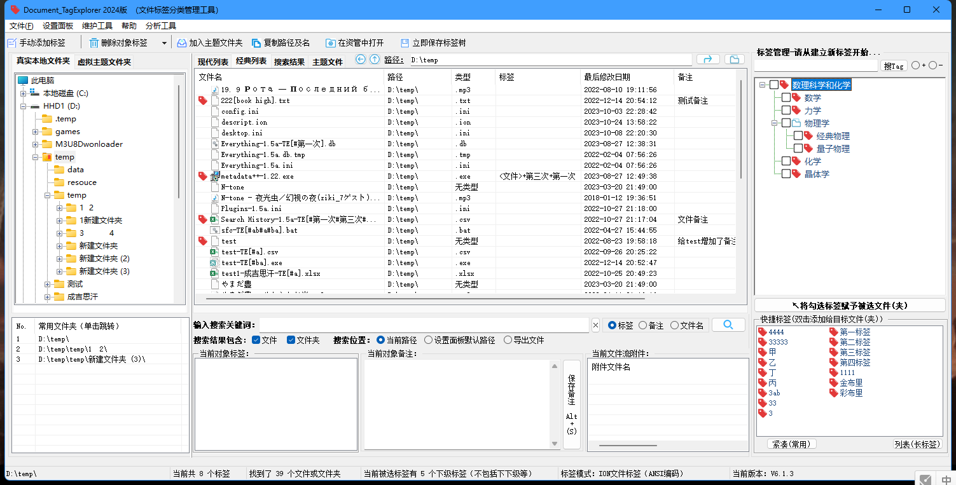This screenshot has width=956, height=485.
Task: Collapse the 物理学 tag node
Action: (x=775, y=123)
